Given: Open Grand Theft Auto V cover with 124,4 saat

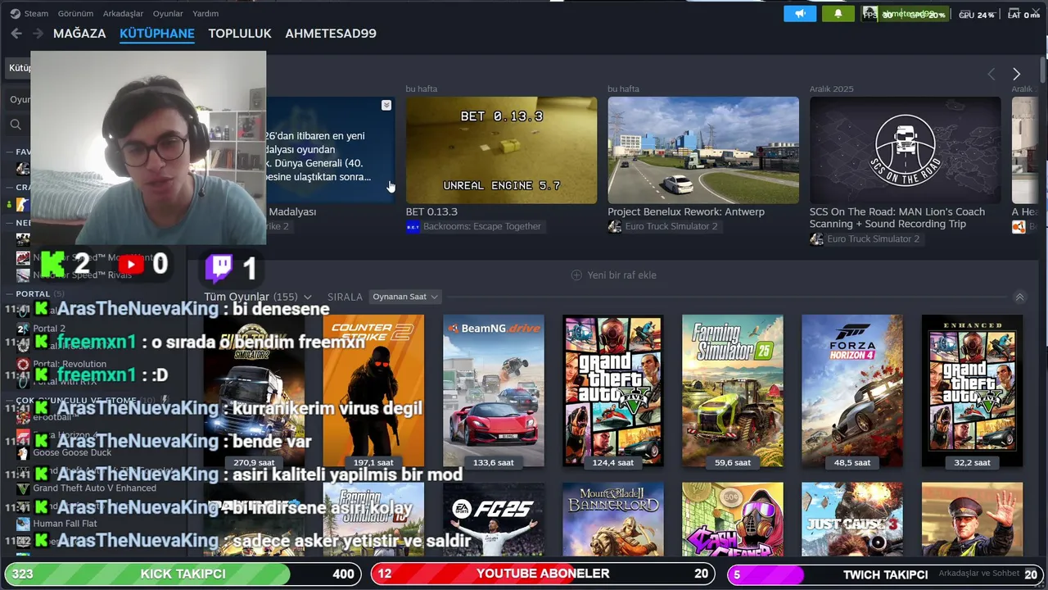Looking at the screenshot, I should point(613,391).
